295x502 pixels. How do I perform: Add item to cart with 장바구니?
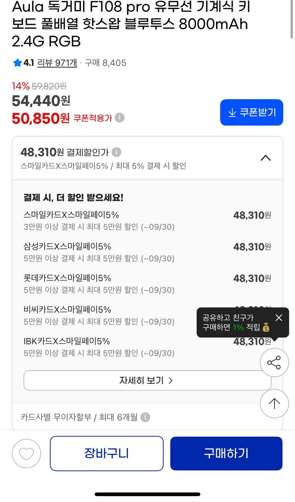[x=106, y=453]
